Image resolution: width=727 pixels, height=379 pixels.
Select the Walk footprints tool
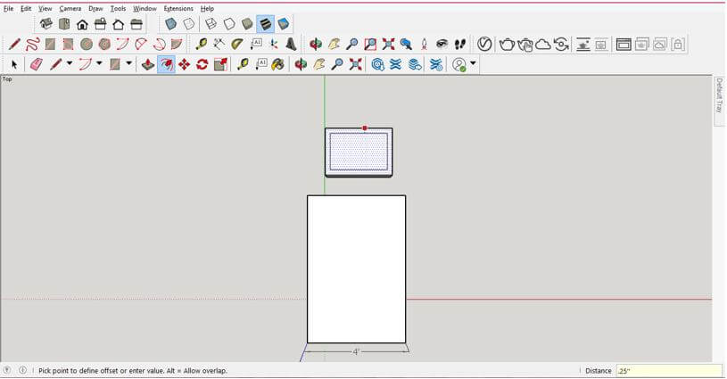pyautogui.click(x=460, y=45)
